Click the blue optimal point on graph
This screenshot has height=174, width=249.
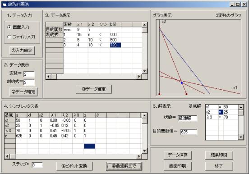182,82
